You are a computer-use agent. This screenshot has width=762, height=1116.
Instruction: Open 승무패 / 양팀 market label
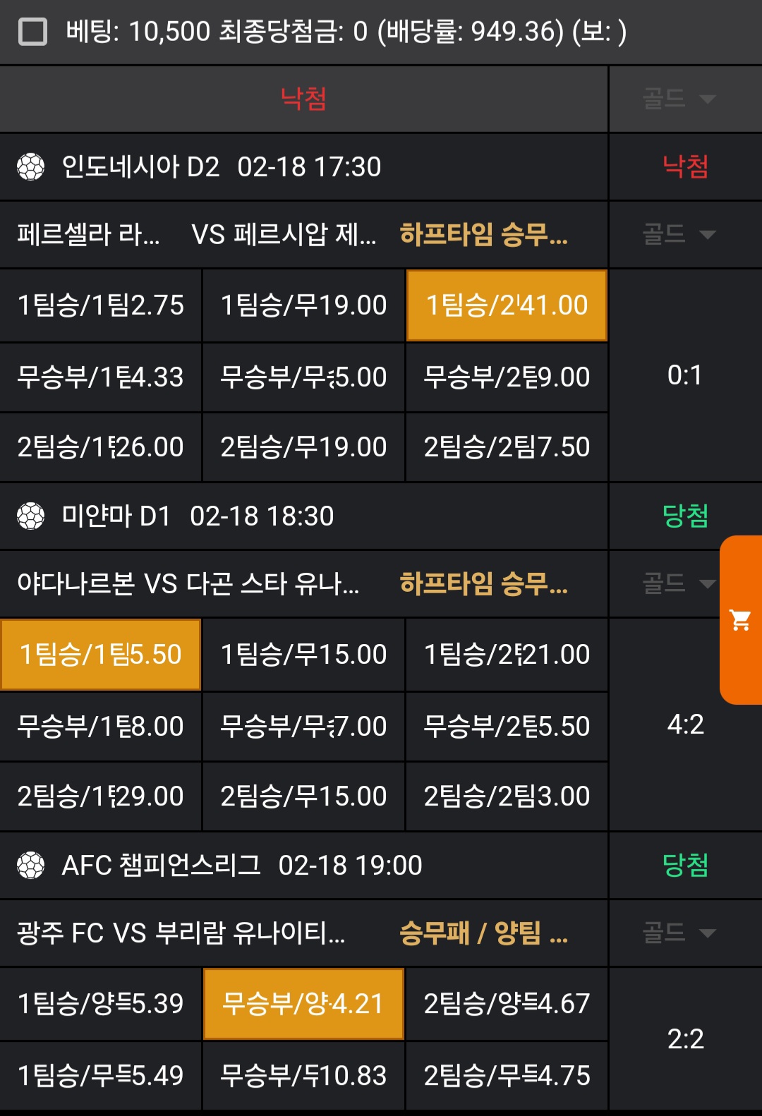point(484,933)
